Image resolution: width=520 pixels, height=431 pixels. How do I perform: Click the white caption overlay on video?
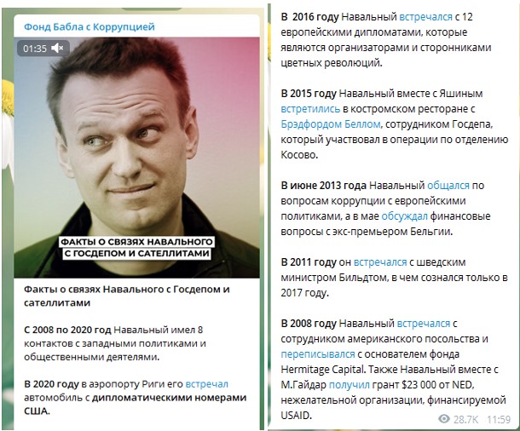136,248
